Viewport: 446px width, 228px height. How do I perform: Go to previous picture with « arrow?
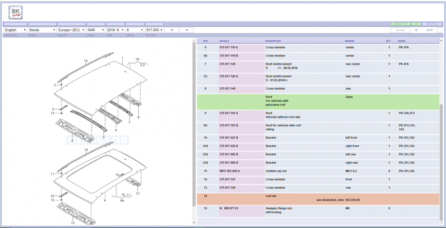(172, 30)
